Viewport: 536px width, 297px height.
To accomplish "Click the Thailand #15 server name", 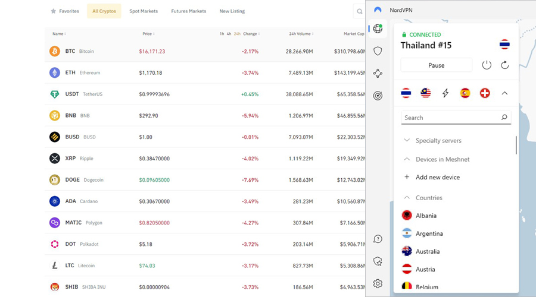I will tap(426, 45).
